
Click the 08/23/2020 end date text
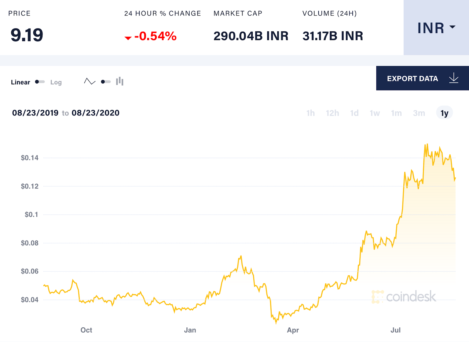(95, 113)
